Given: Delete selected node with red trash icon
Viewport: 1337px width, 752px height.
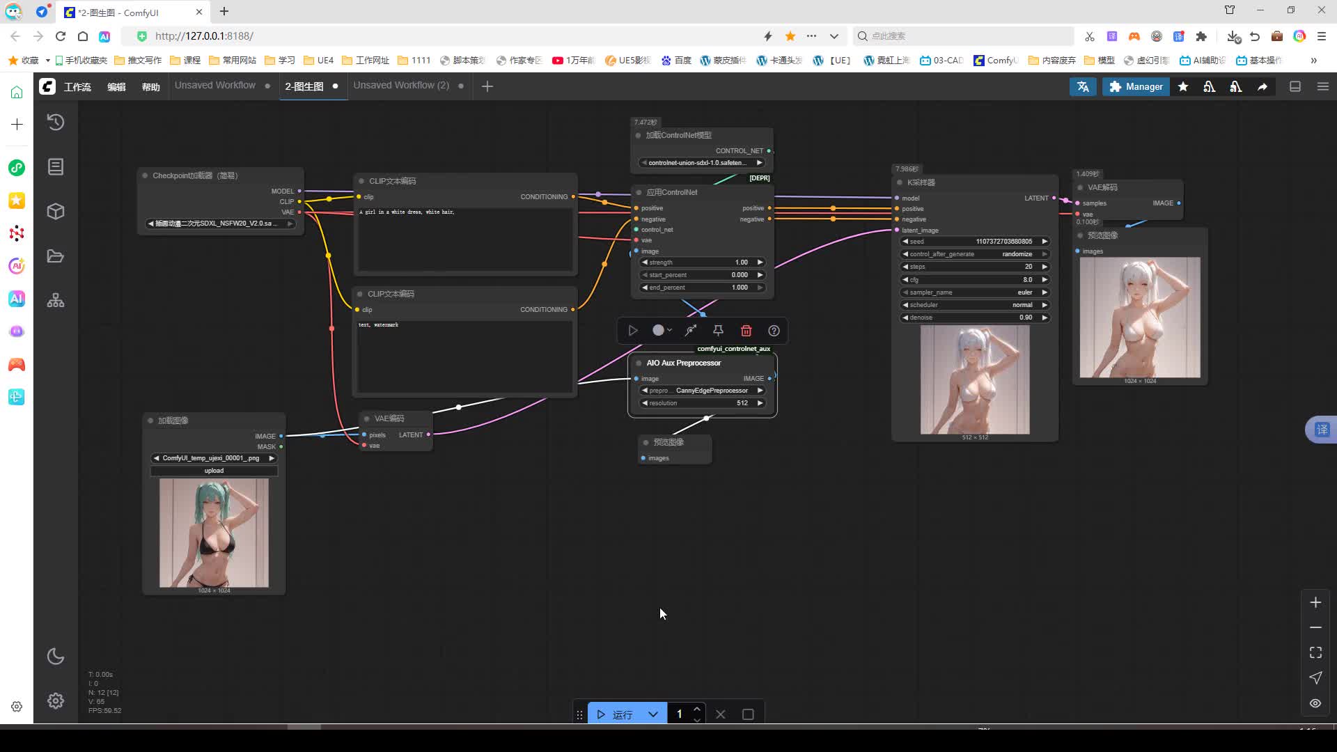Looking at the screenshot, I should point(746,331).
